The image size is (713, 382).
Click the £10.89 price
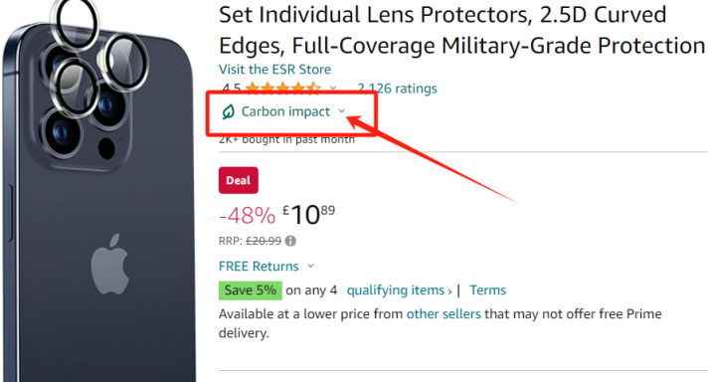point(308,215)
